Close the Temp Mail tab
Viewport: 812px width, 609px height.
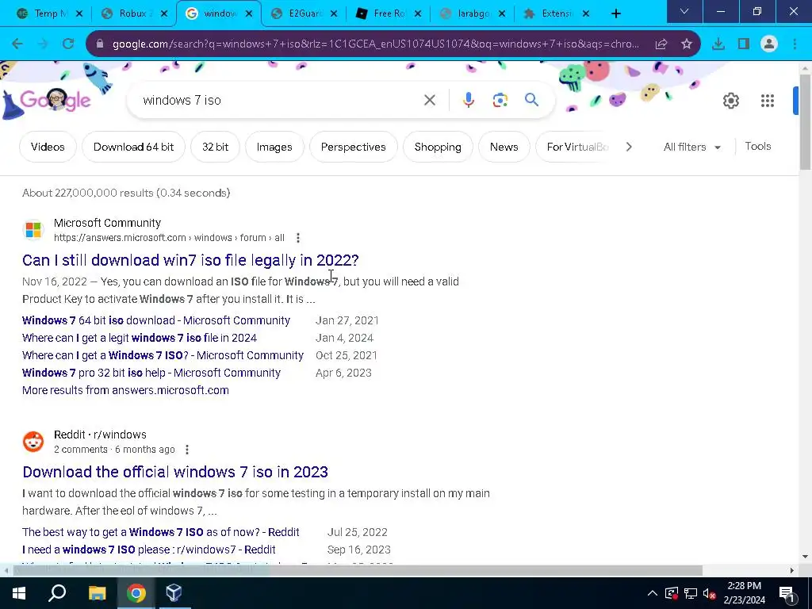click(x=79, y=14)
